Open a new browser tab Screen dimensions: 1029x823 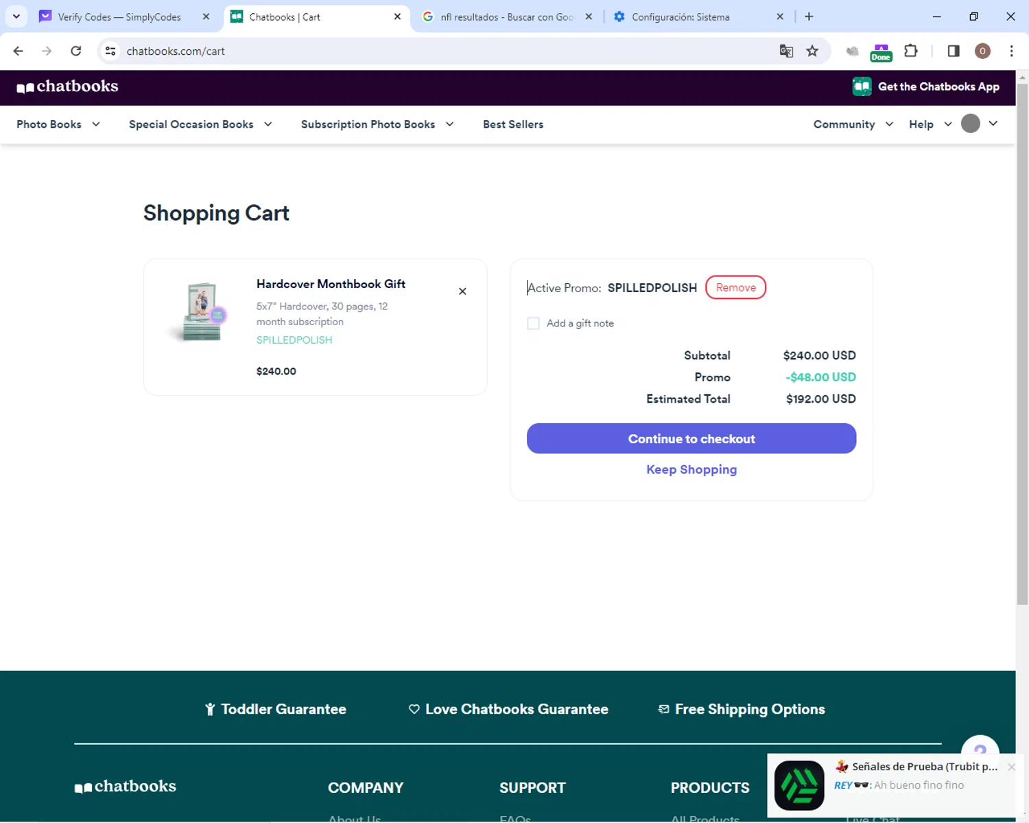(x=809, y=16)
